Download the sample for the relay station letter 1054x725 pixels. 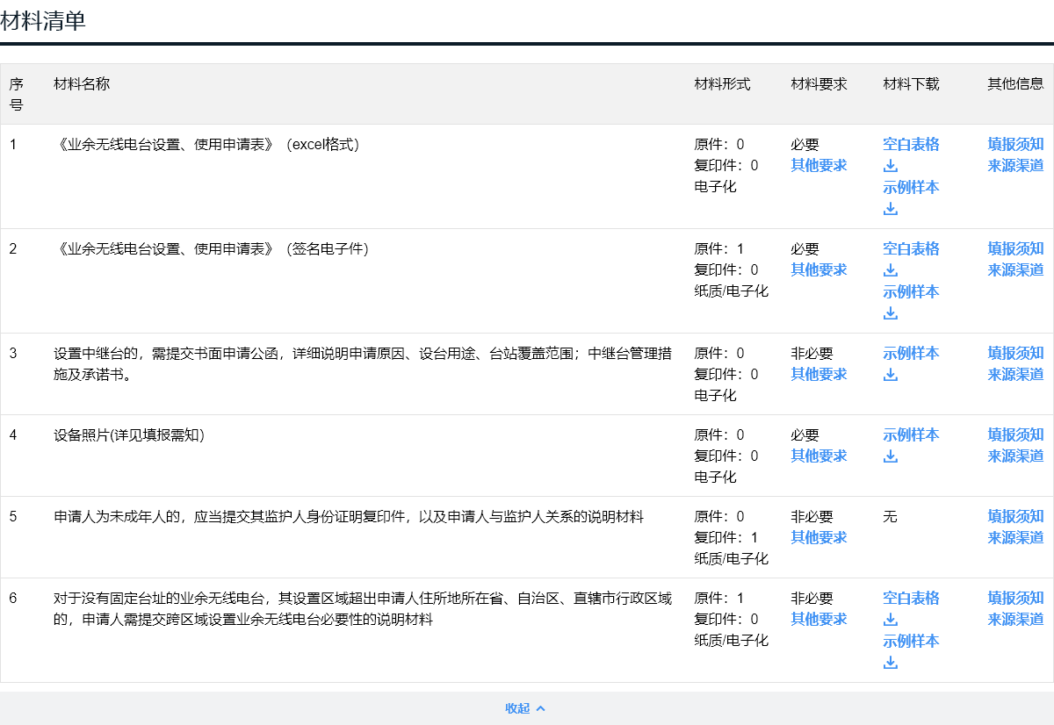[x=910, y=353]
